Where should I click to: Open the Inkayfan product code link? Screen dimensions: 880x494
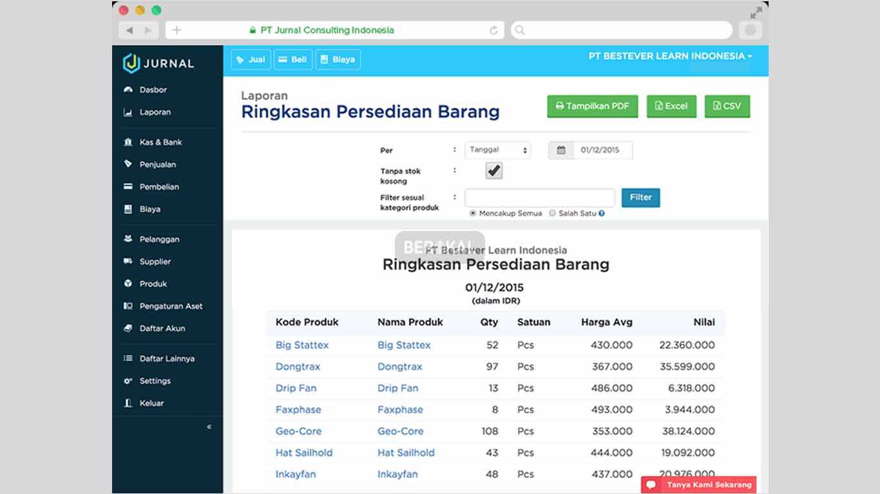tap(296, 475)
